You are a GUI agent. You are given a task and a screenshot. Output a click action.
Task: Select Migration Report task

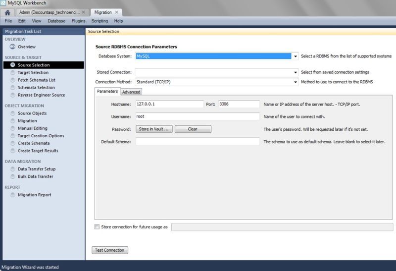[x=34, y=195]
